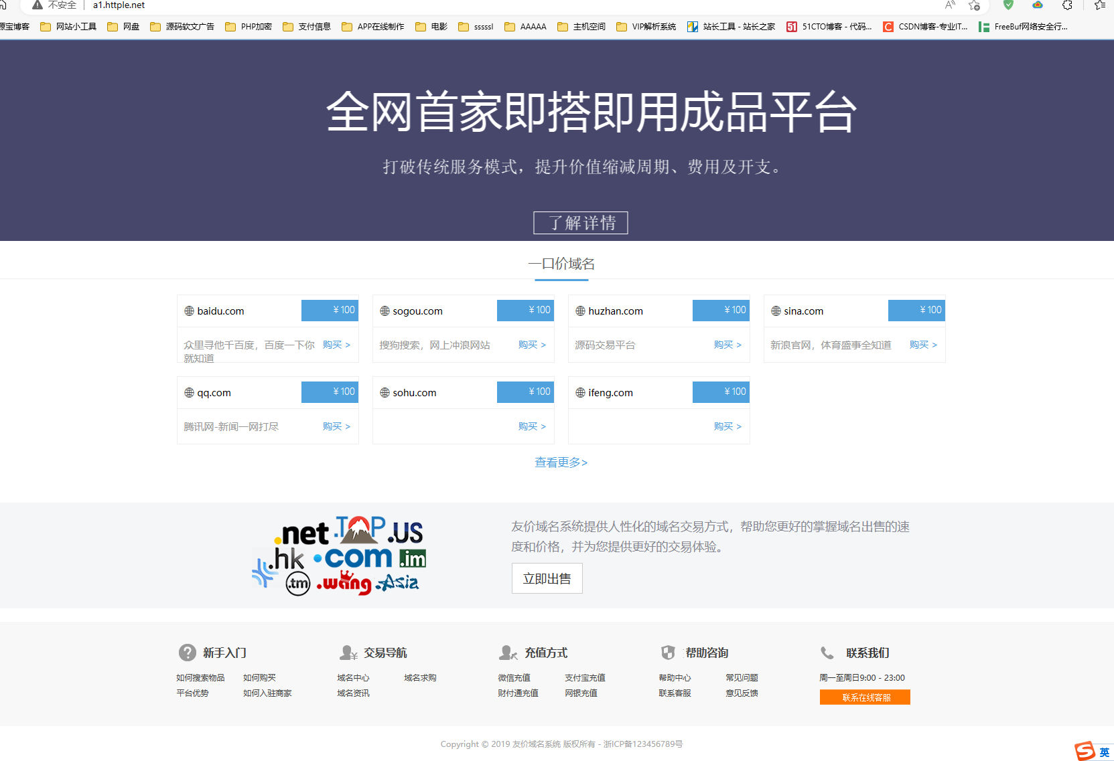Click the 立即出售 button
The width and height of the screenshot is (1114, 761).
pos(547,578)
